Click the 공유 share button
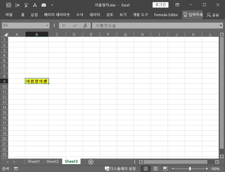Image resolution: width=225 pixels, height=172 pixels. click(x=213, y=15)
